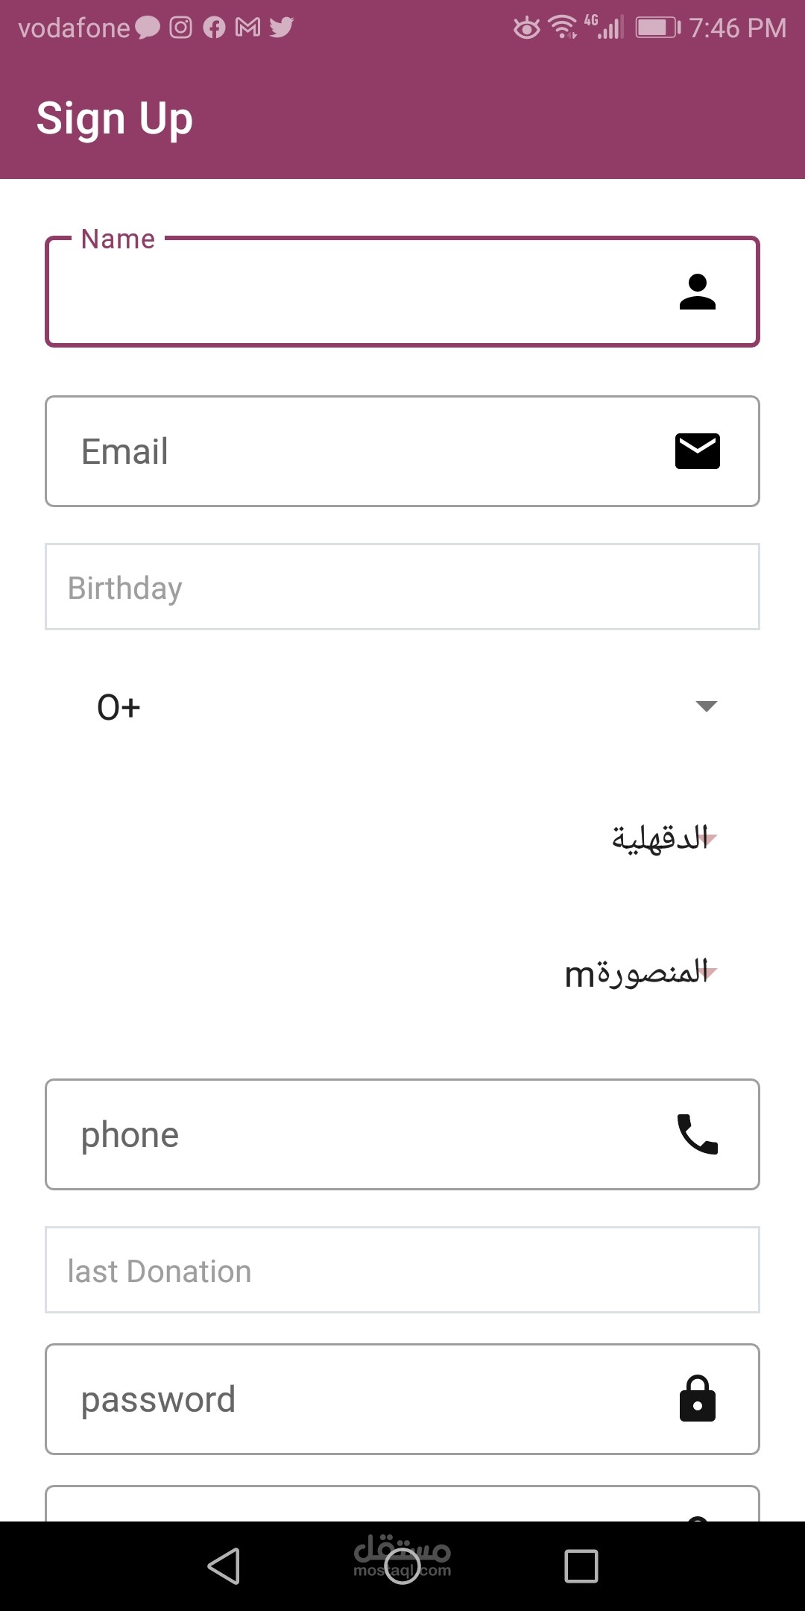Image resolution: width=805 pixels, height=1611 pixels.
Task: Select the last Donation date field
Action: click(402, 1270)
